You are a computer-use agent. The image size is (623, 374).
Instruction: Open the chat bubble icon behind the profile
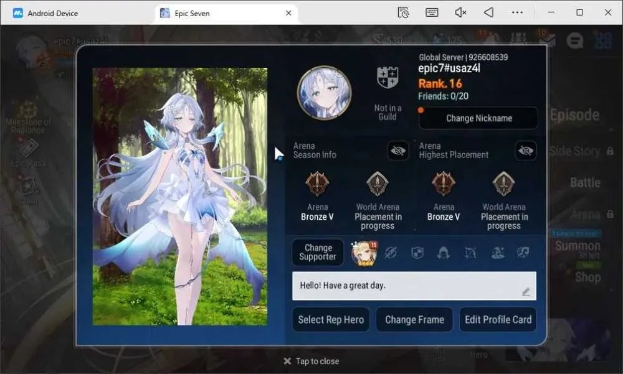tap(575, 40)
